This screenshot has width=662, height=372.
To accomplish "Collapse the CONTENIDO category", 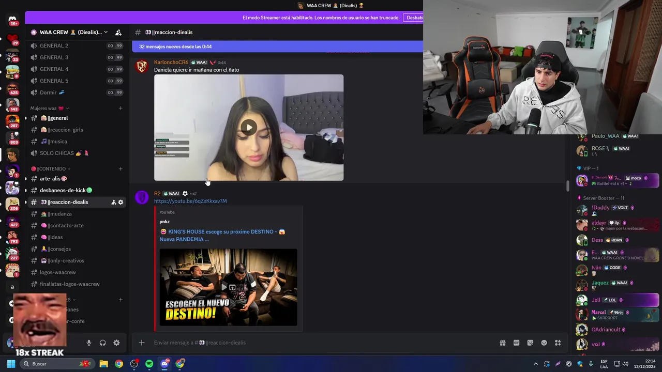I will coord(51,169).
